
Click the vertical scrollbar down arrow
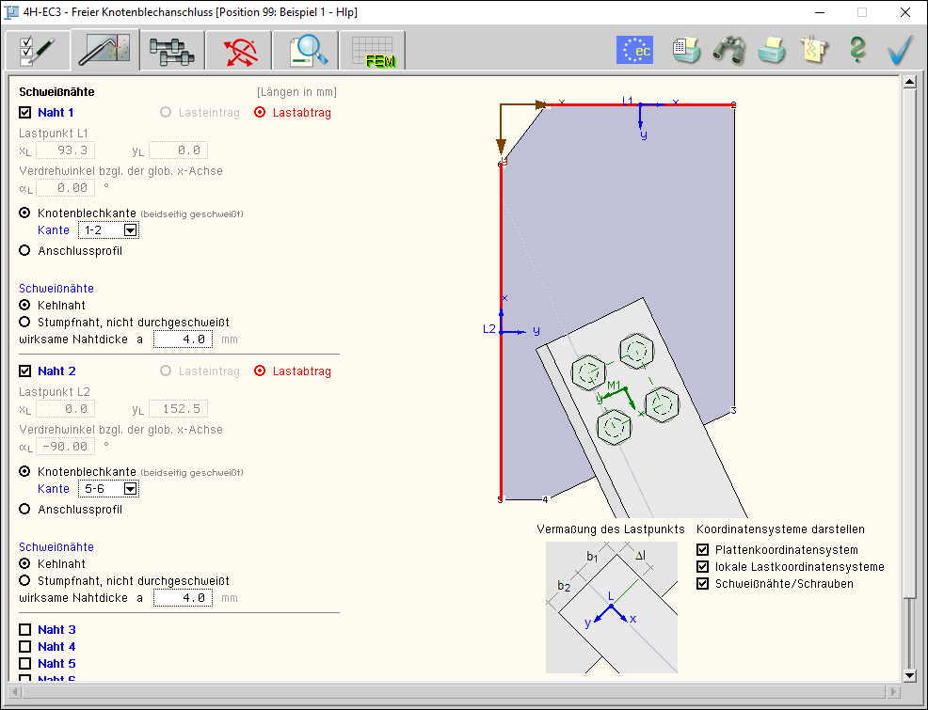click(909, 675)
